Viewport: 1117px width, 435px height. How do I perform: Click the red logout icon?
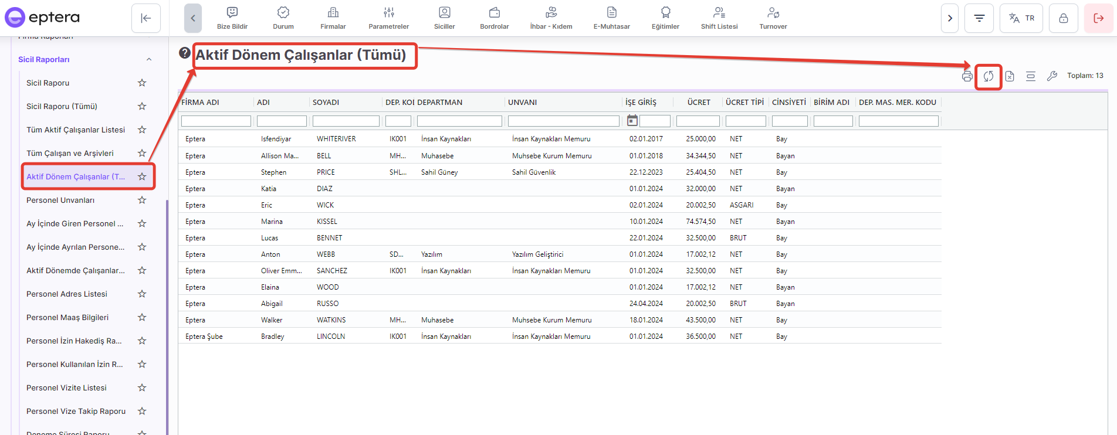point(1098,18)
